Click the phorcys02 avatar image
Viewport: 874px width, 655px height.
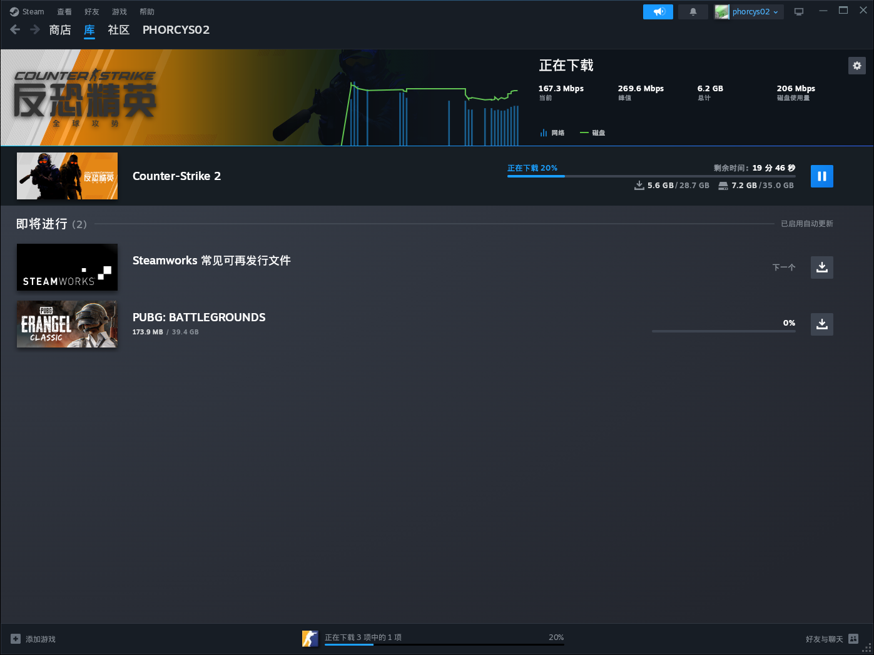(x=722, y=12)
